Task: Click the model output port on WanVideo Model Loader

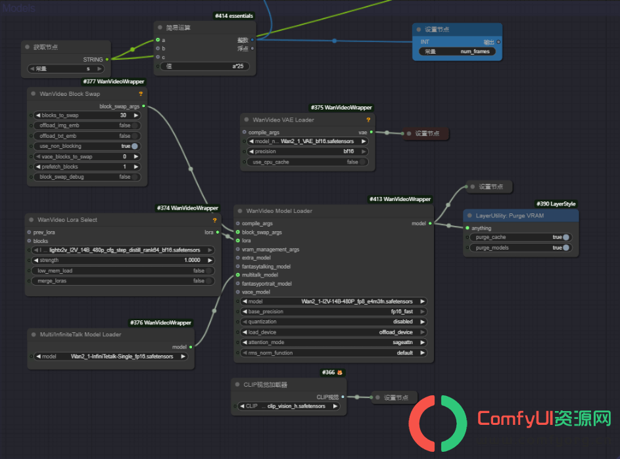Action: [430, 223]
